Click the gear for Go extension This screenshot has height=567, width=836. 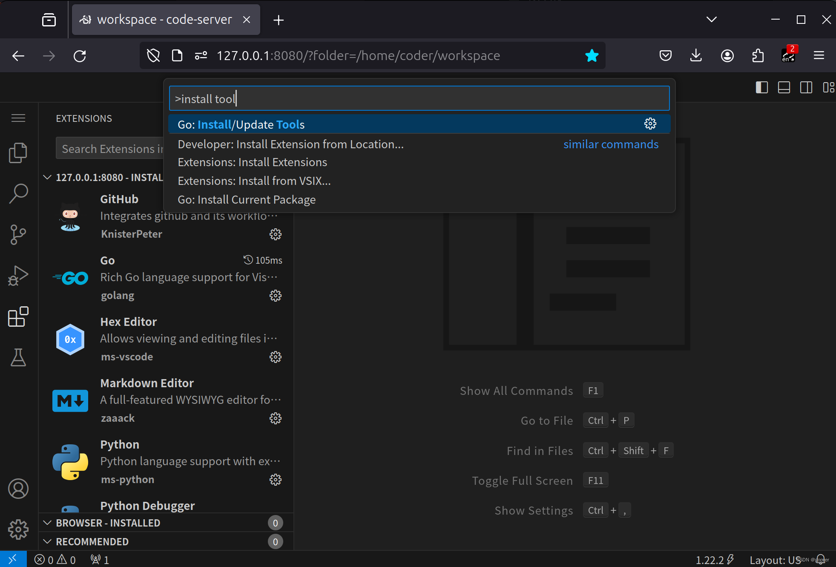click(276, 296)
